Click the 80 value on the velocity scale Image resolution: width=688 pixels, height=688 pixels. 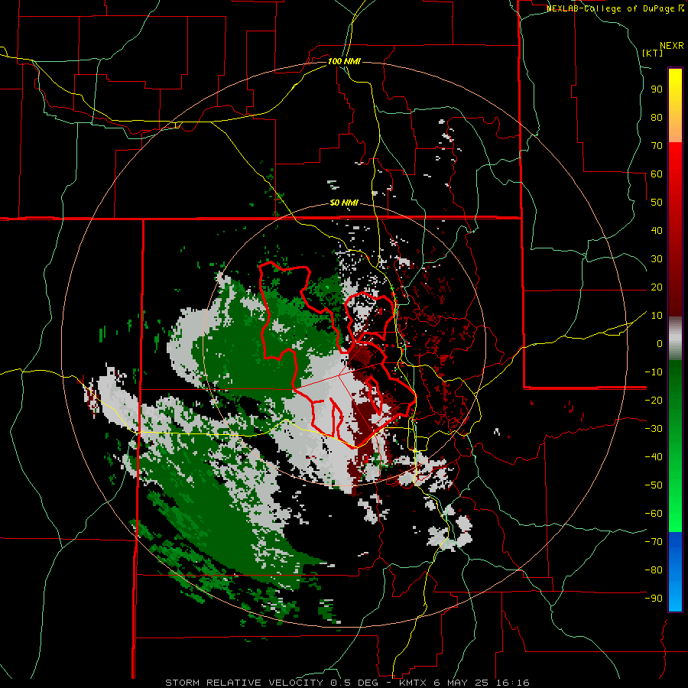pos(657,117)
